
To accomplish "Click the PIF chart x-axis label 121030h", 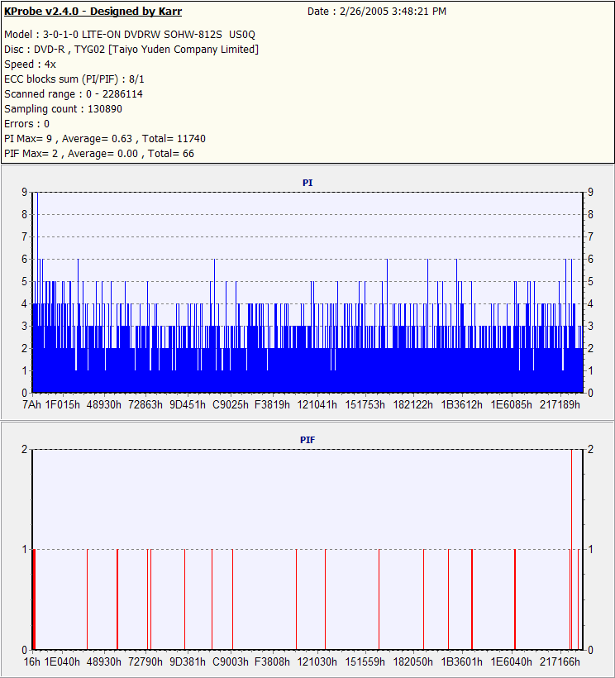I will tap(317, 662).
